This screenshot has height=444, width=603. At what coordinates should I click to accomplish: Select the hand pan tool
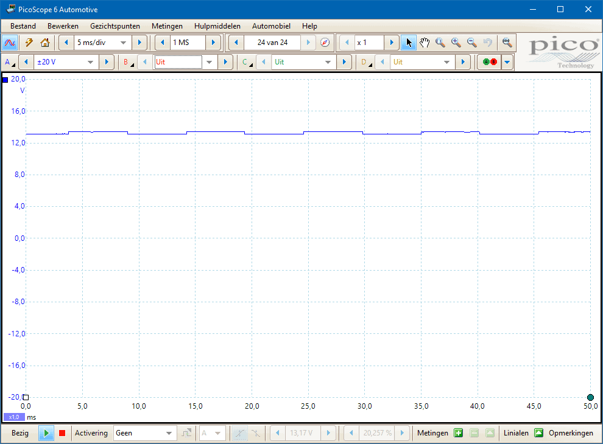coord(425,43)
